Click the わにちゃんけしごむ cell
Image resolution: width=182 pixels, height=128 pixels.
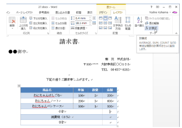tap(47, 95)
